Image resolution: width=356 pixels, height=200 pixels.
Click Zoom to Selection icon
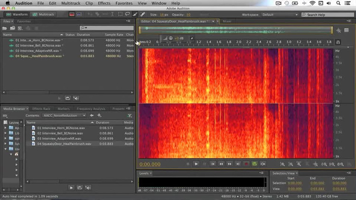click(x=340, y=164)
